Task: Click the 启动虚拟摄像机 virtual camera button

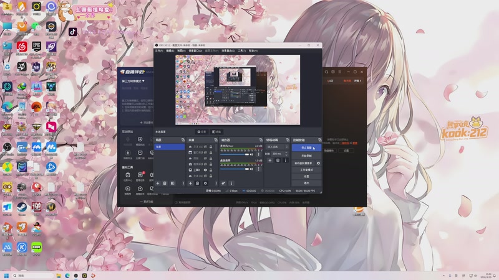Action: [303, 163]
